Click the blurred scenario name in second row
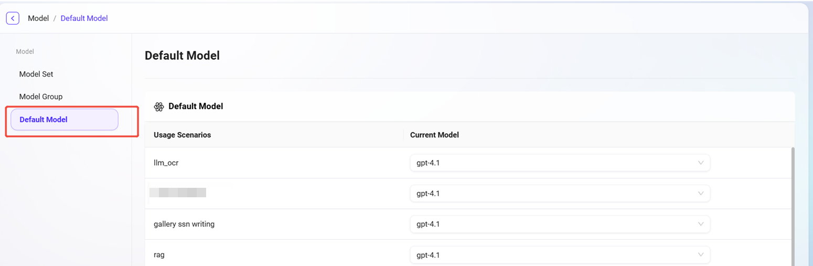 (x=178, y=193)
